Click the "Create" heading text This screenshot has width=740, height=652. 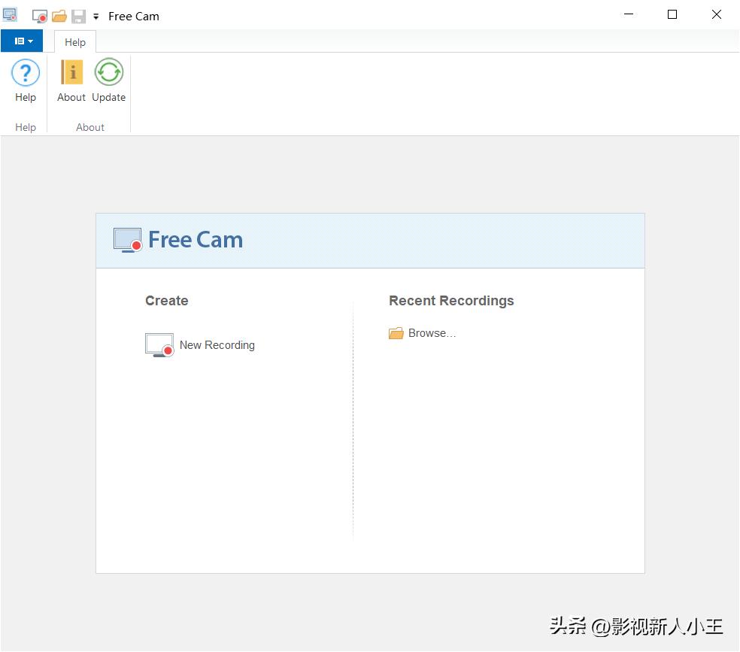tap(167, 301)
